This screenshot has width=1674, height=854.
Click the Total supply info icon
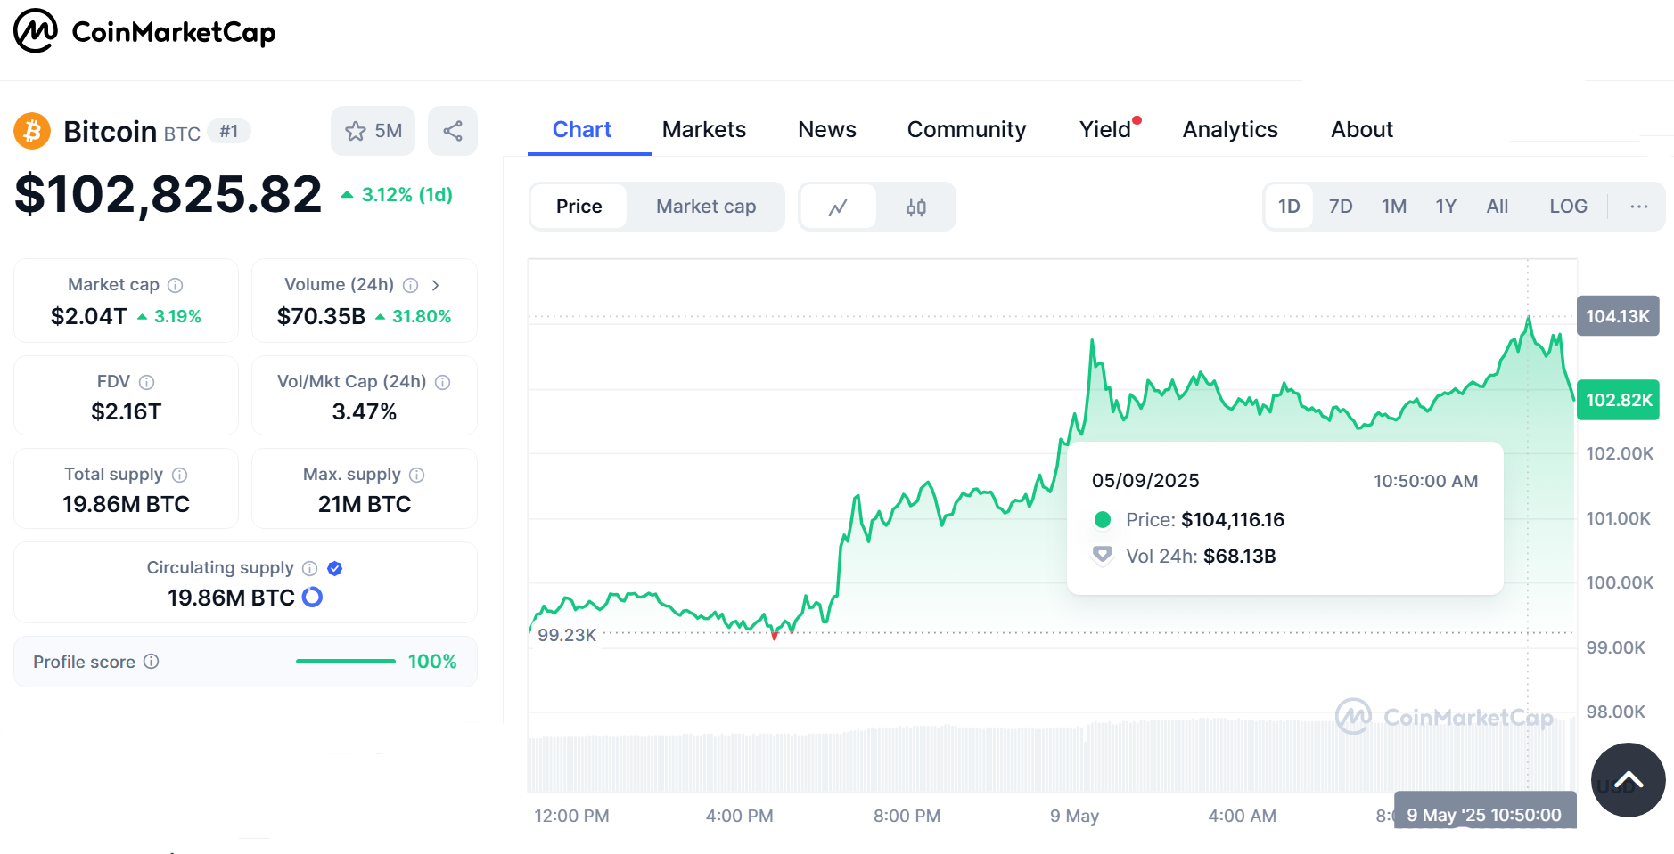[x=179, y=475]
